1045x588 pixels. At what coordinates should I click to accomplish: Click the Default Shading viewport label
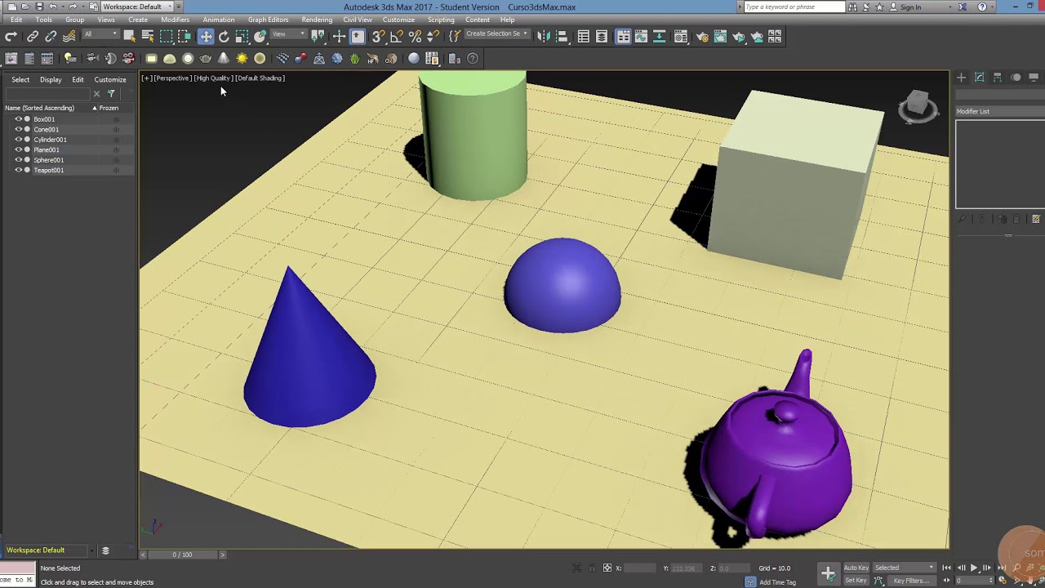[260, 78]
